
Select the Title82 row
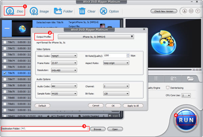(x=16, y=110)
